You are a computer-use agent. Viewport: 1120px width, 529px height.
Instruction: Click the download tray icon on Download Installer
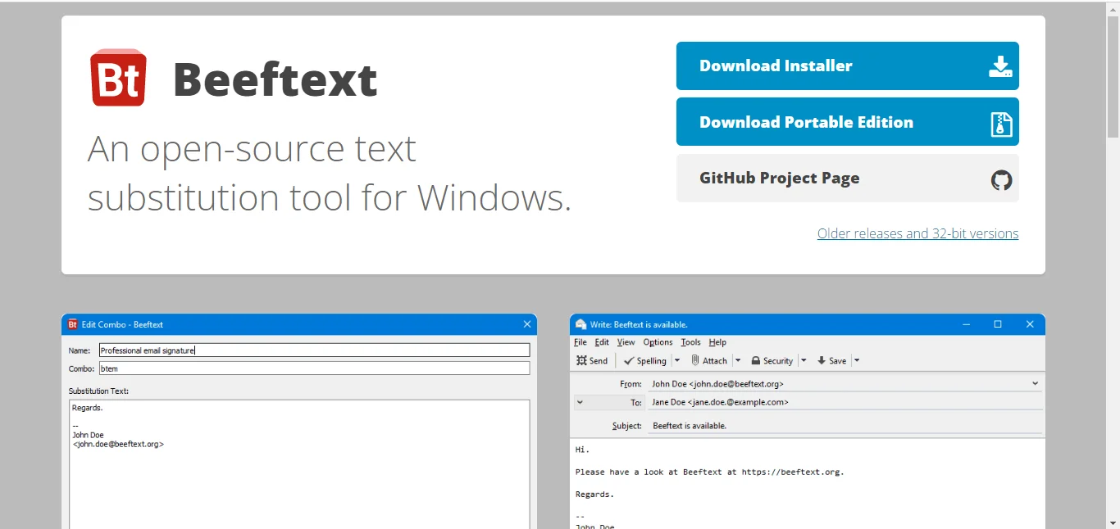tap(1000, 66)
